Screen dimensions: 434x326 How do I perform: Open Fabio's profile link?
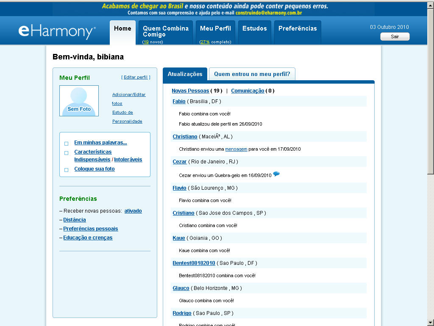click(x=179, y=101)
